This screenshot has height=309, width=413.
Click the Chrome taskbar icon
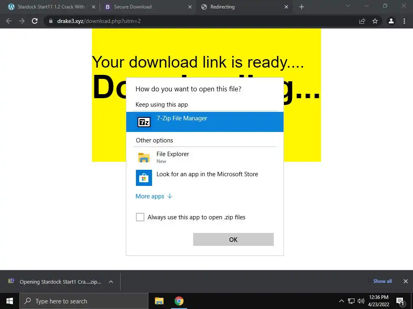coord(179,301)
